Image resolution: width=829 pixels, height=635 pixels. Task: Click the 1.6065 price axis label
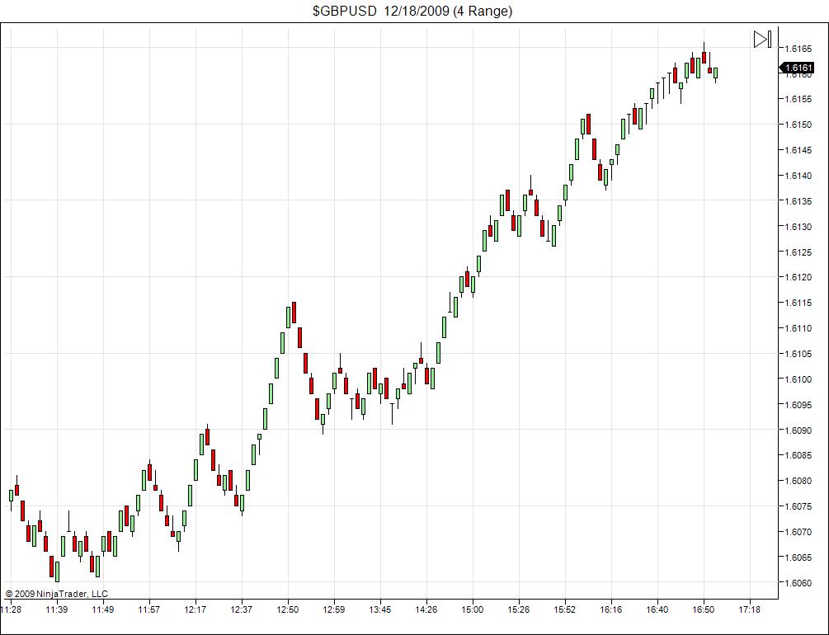click(x=798, y=557)
